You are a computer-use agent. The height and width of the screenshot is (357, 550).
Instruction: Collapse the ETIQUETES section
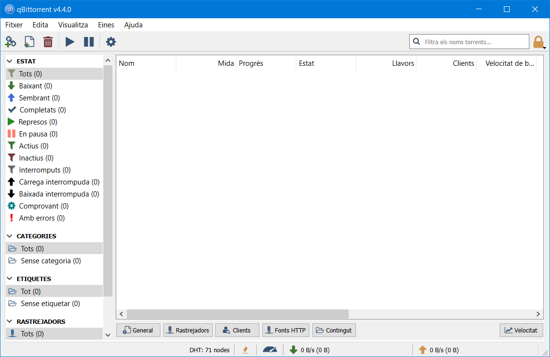(10, 279)
